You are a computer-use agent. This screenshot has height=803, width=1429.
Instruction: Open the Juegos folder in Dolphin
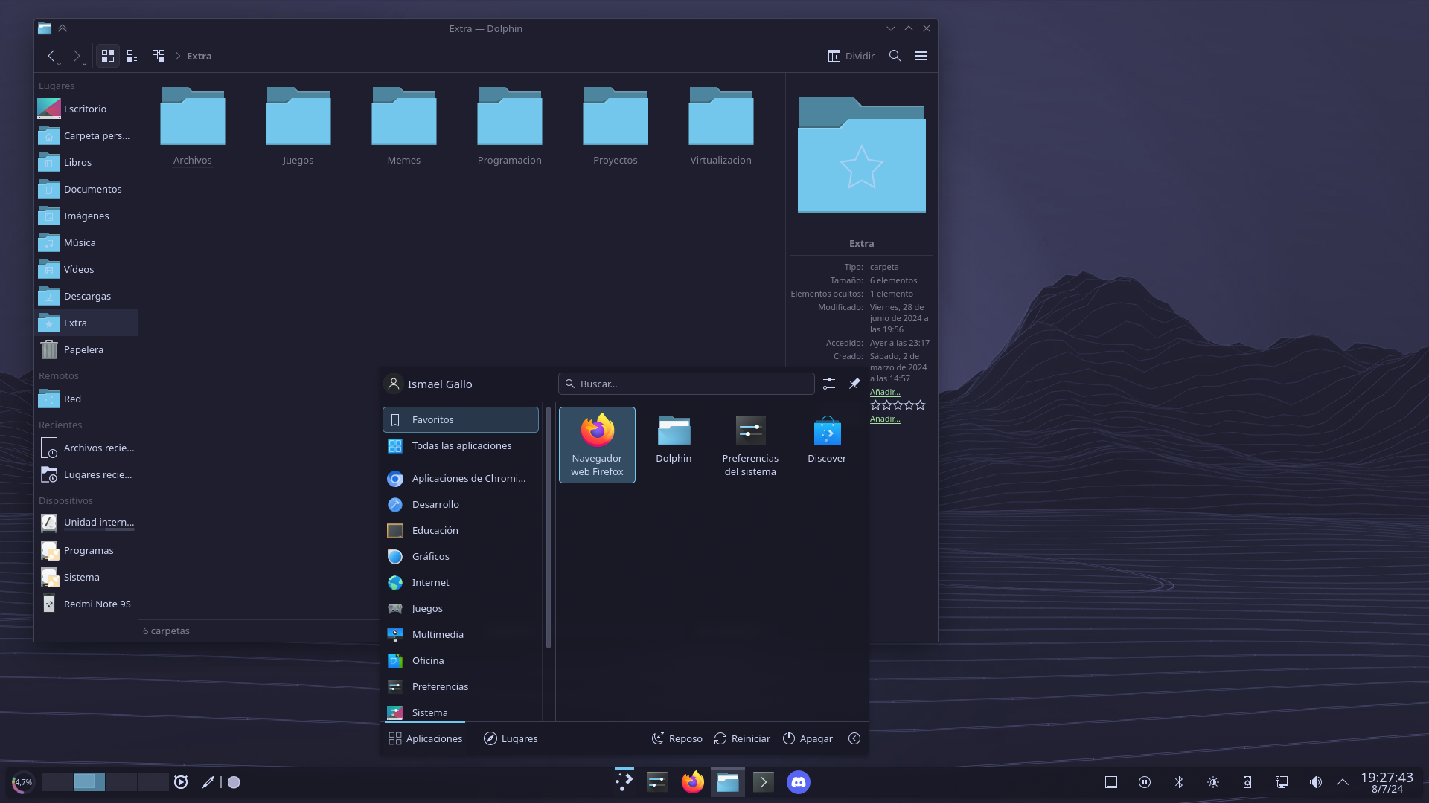pos(298,127)
